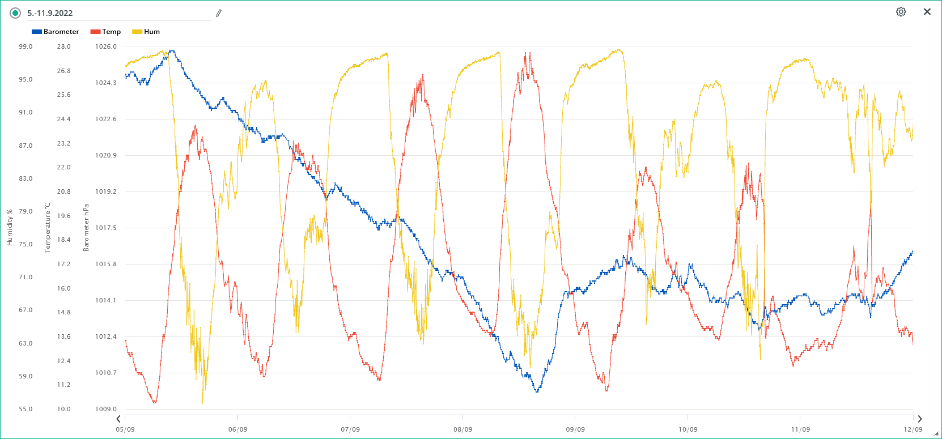The image size is (942, 439).
Task: Click the Barometer hPa axis label
Action: [86, 228]
